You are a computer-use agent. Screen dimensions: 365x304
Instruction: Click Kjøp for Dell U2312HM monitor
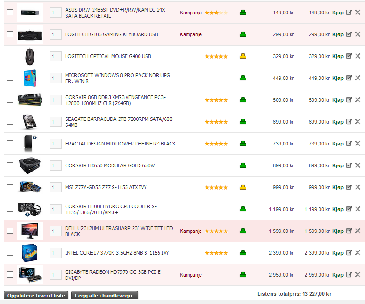(x=338, y=231)
